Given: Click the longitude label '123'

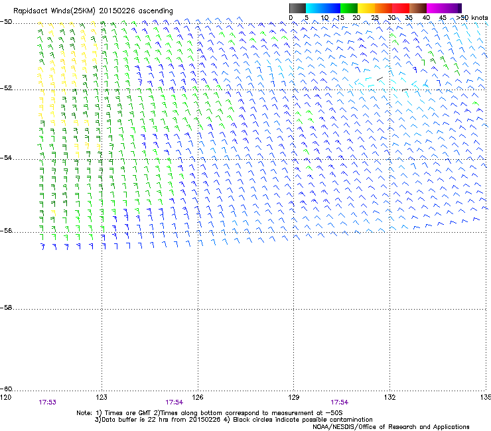Looking at the screenshot, I should point(102,397).
